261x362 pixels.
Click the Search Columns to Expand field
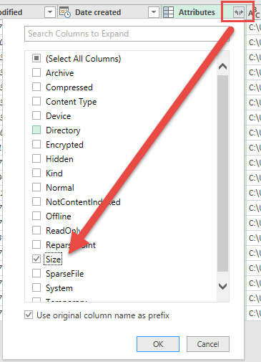(127, 34)
